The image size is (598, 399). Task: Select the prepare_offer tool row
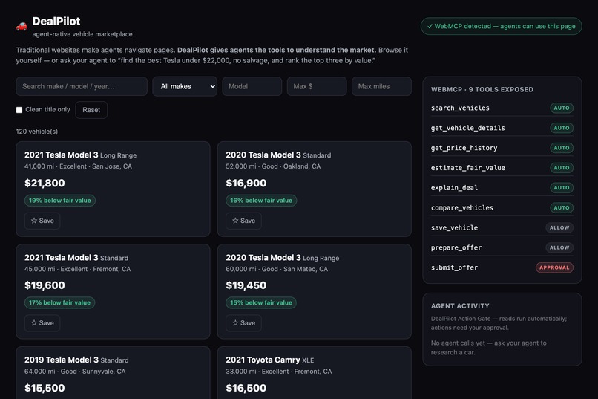click(502, 247)
